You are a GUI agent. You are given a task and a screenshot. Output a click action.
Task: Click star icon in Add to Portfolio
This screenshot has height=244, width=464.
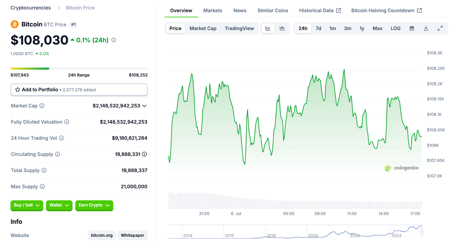point(18,90)
